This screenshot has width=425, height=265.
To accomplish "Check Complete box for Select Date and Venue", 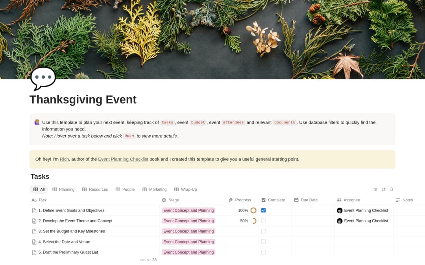I will [263, 242].
